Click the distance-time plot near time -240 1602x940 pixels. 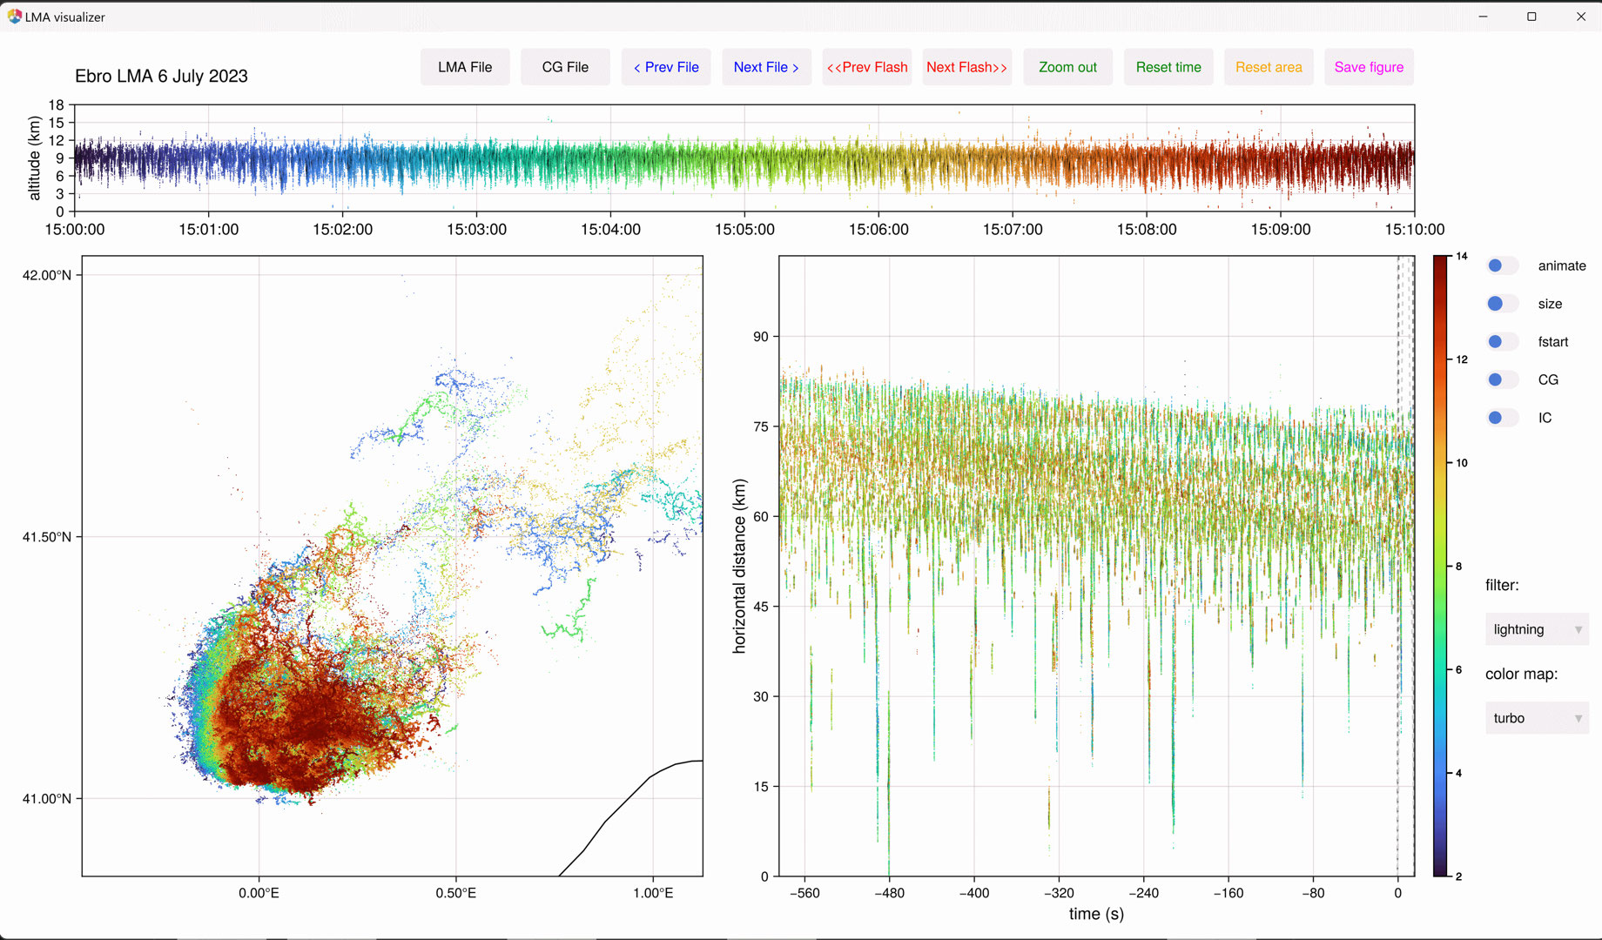1144,566
